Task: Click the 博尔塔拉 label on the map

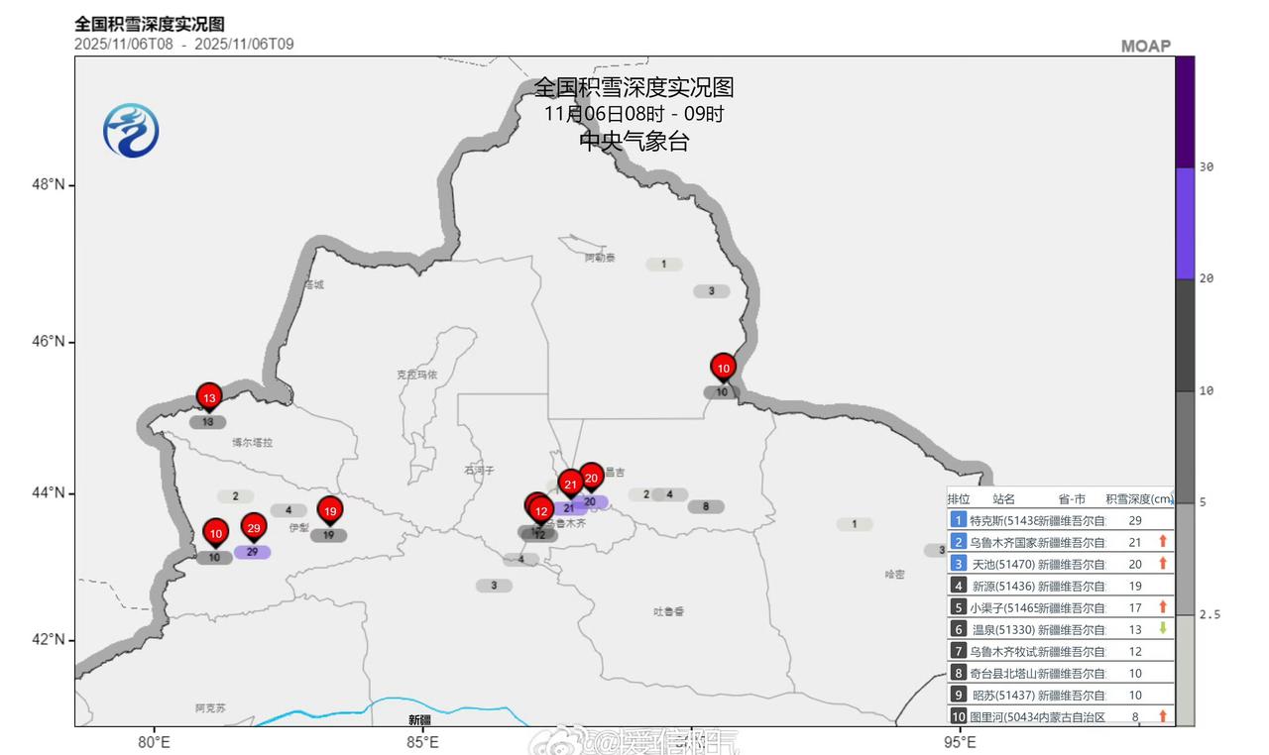Action: click(252, 442)
